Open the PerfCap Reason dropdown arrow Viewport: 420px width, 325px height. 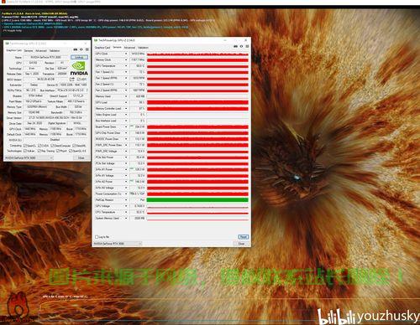(126, 200)
